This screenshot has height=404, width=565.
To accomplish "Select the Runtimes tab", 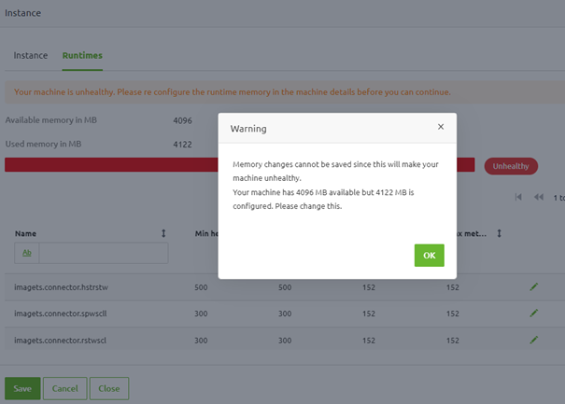I will [82, 55].
